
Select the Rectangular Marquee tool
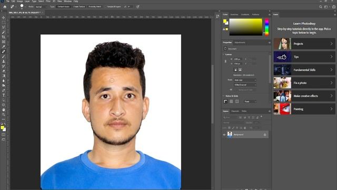[4, 22]
